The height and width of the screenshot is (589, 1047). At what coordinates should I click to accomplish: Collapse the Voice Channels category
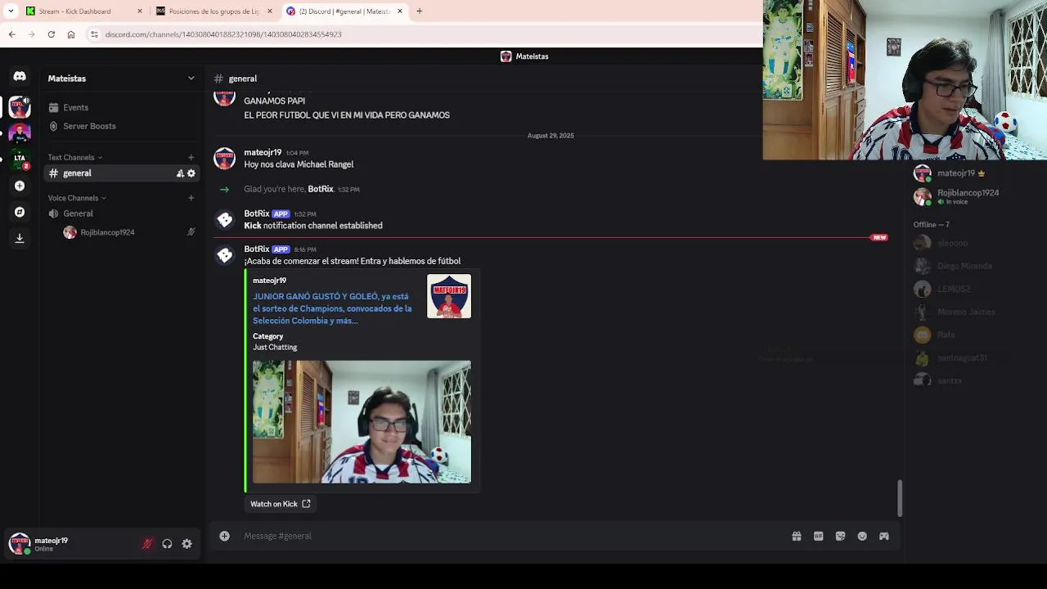click(77, 198)
